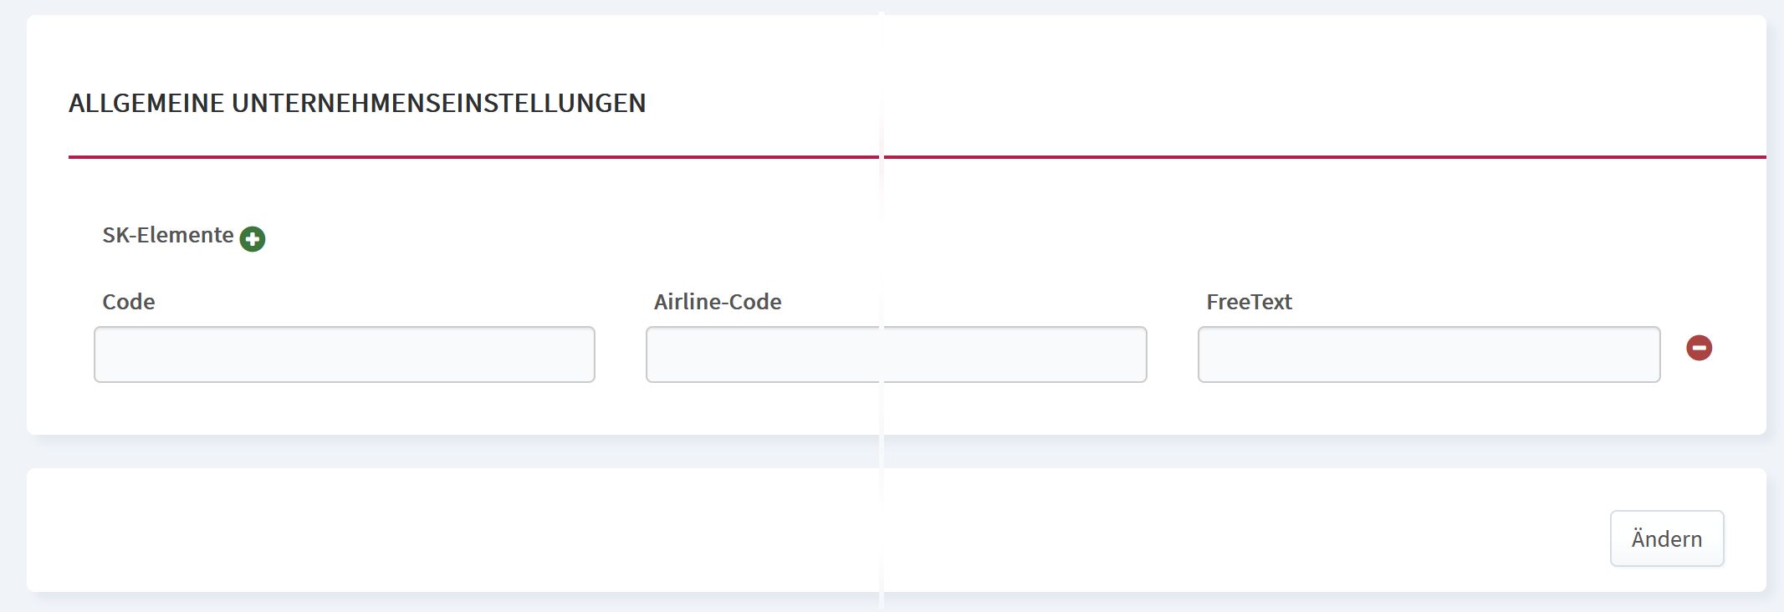Screen dimensions: 1784x612
Task: Place cursor in empty box under Code
Action: point(345,354)
